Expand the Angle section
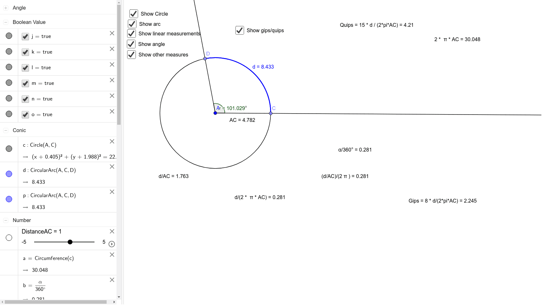This screenshot has height=305, width=542. click(x=5, y=8)
